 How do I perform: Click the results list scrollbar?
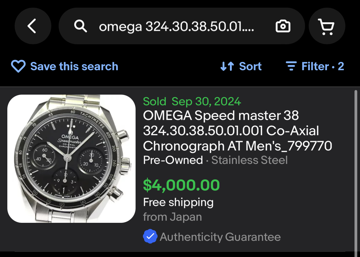[x=355, y=171]
